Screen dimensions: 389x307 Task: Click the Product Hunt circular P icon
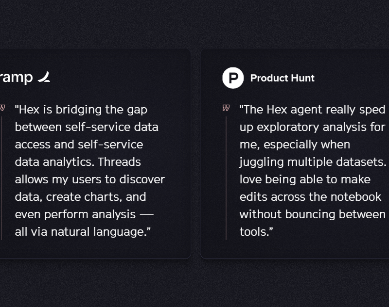pos(233,78)
